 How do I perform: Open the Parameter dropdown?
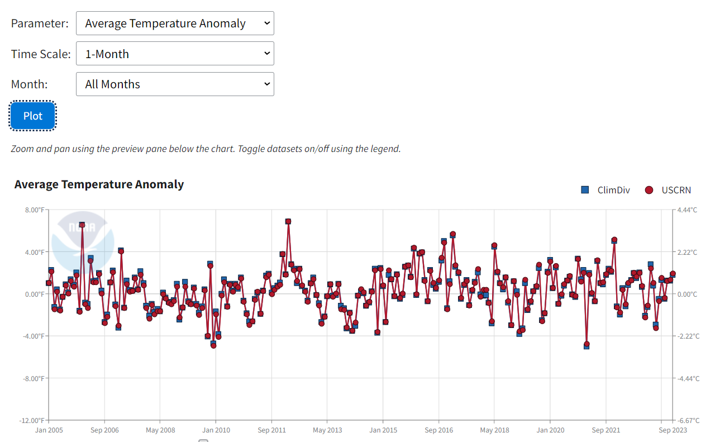tap(175, 23)
